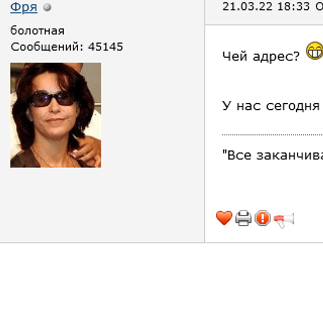This screenshot has width=323, height=330.
Task: Click the Сообщений: 45145 message count
Action: click(67, 47)
